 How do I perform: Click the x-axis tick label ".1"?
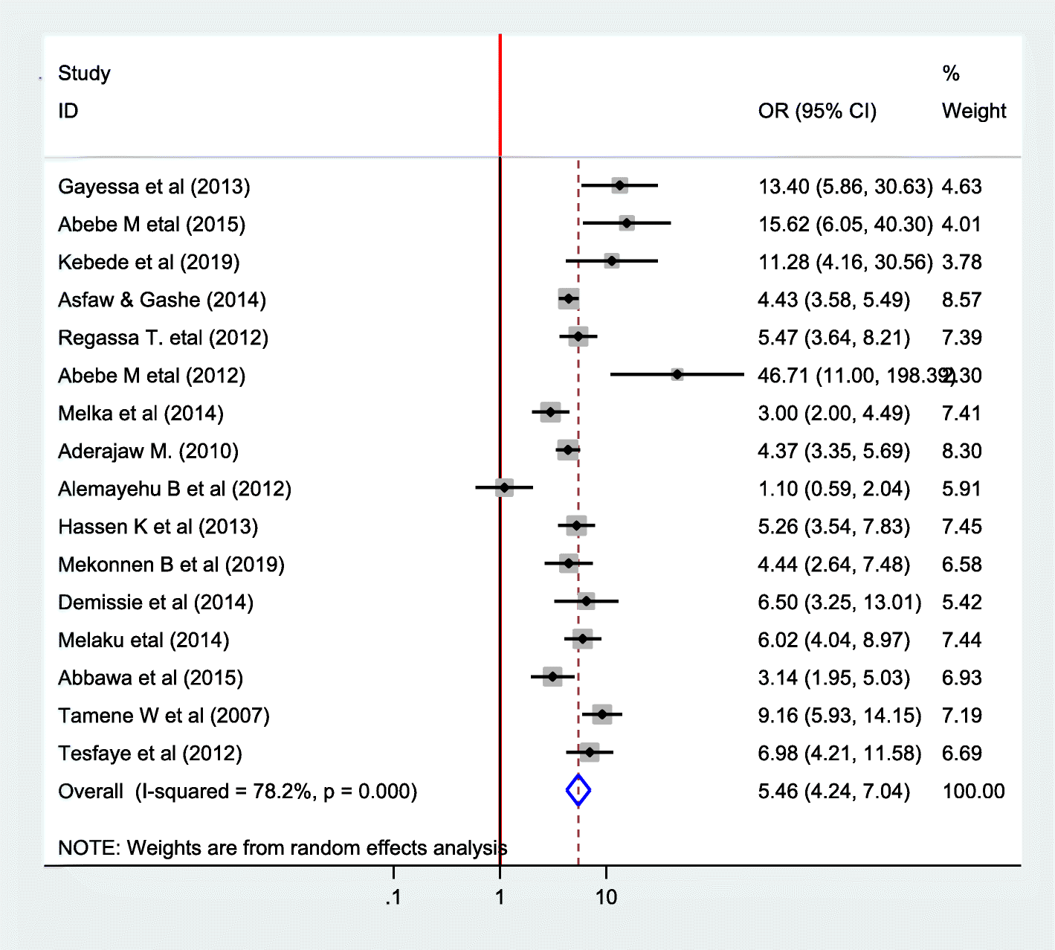tap(393, 897)
